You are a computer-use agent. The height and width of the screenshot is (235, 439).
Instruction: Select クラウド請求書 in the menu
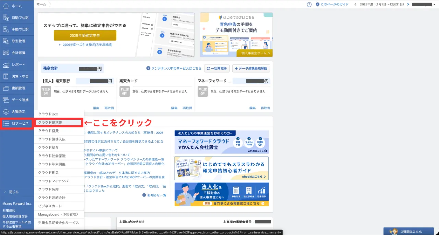coord(59,122)
